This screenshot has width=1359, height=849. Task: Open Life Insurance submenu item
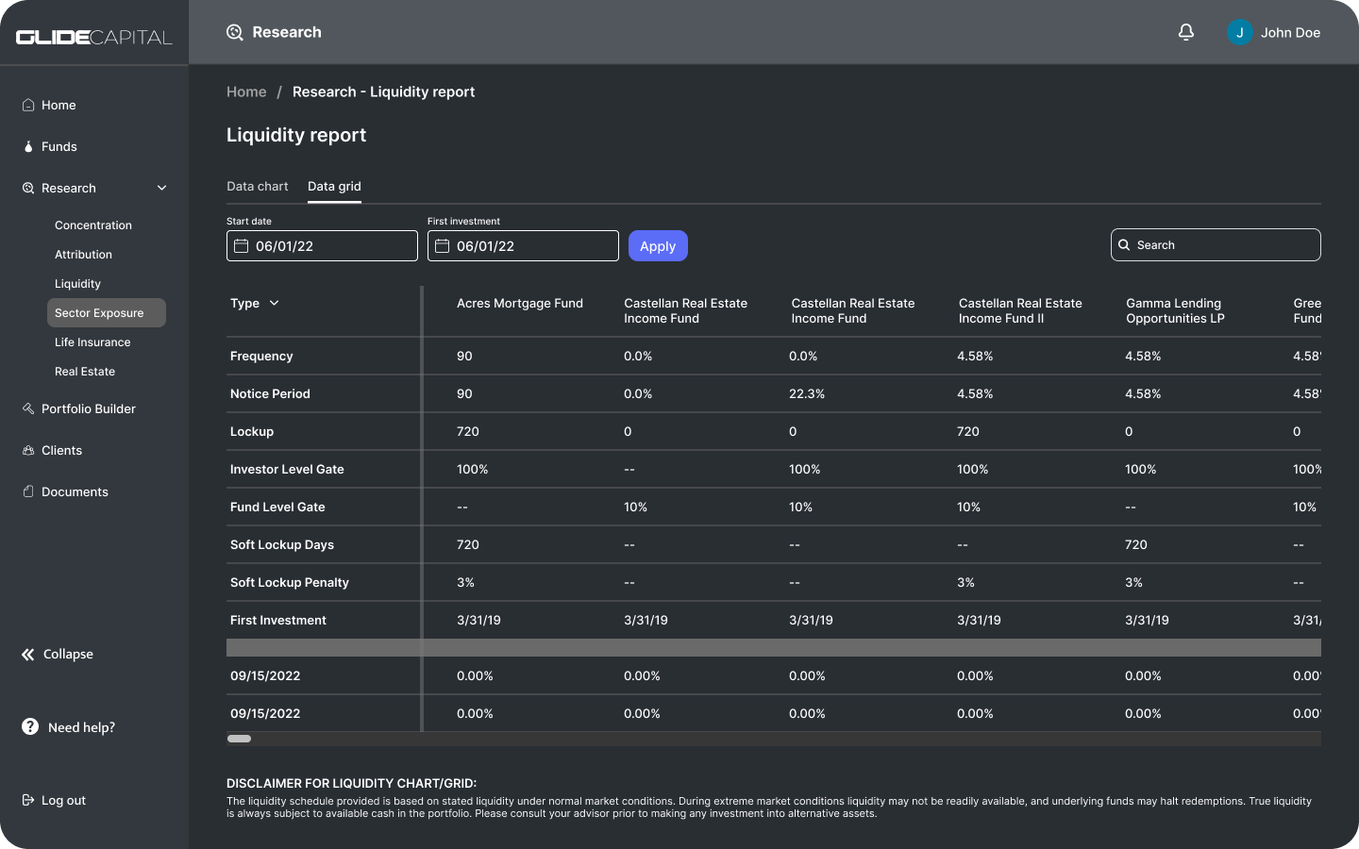coord(92,342)
